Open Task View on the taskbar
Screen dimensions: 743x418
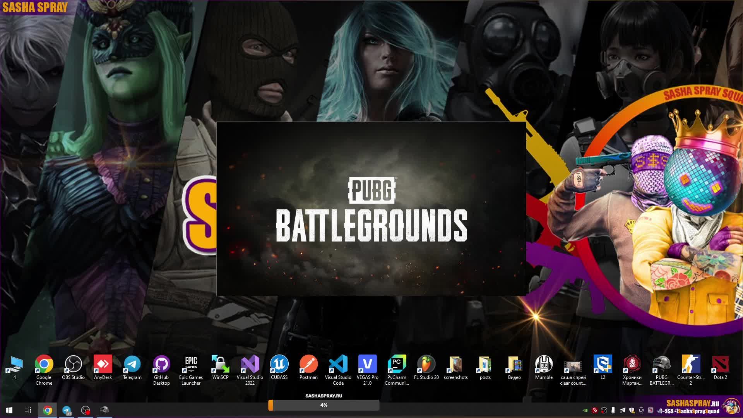point(27,410)
